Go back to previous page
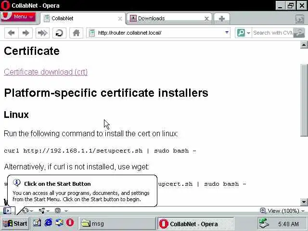The width and height of the screenshot is (308, 231). click(x=12, y=33)
